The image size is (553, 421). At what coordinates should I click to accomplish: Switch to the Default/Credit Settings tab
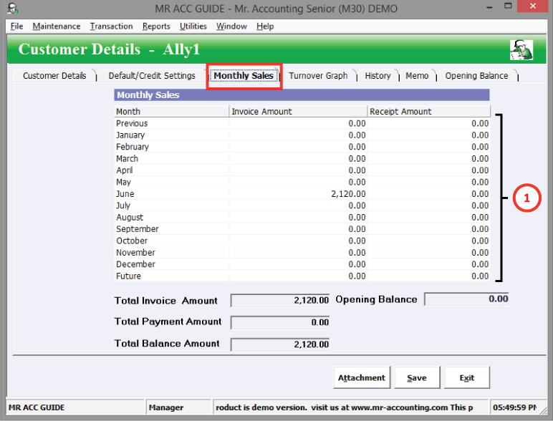152,76
